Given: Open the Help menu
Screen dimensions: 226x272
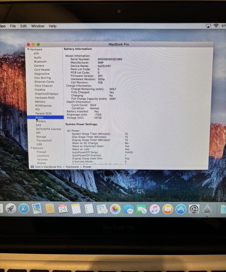Looking at the screenshot, I should tap(53, 26).
